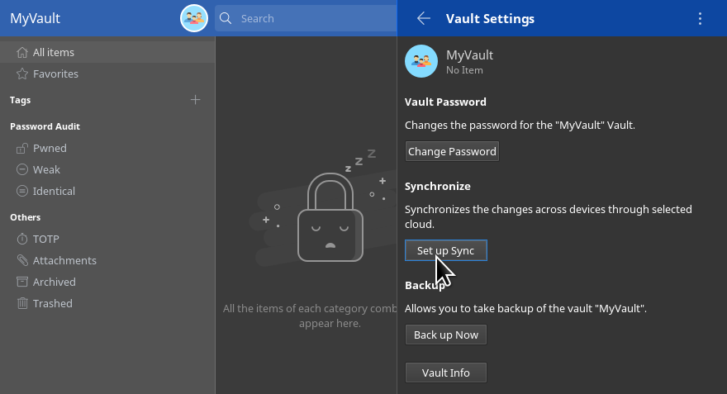Click the plus icon to add a tag
The width and height of the screenshot is (727, 394).
(196, 100)
